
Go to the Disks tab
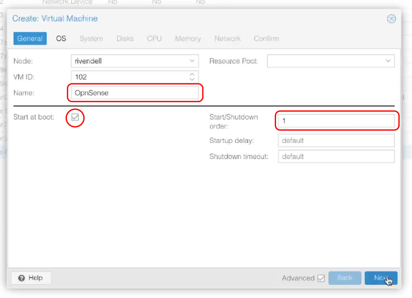pos(125,39)
